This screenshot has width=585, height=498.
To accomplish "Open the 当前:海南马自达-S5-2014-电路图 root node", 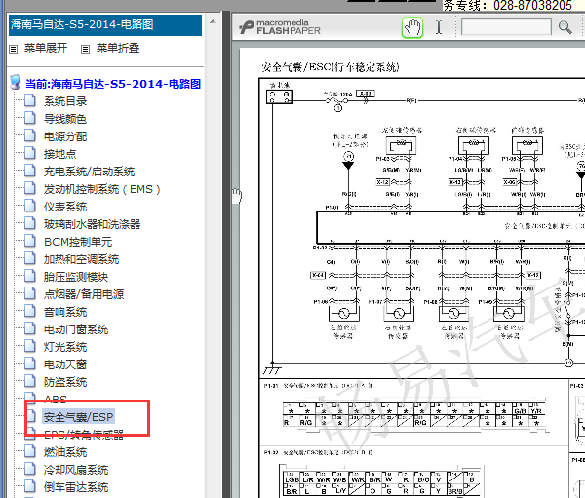I will tap(113, 84).
